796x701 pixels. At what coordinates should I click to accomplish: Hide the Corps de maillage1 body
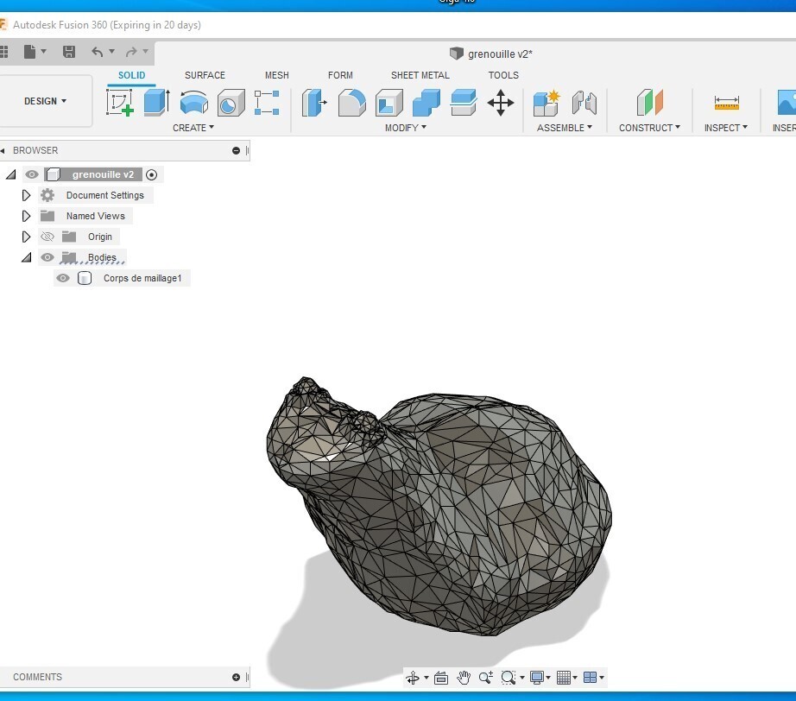[63, 278]
